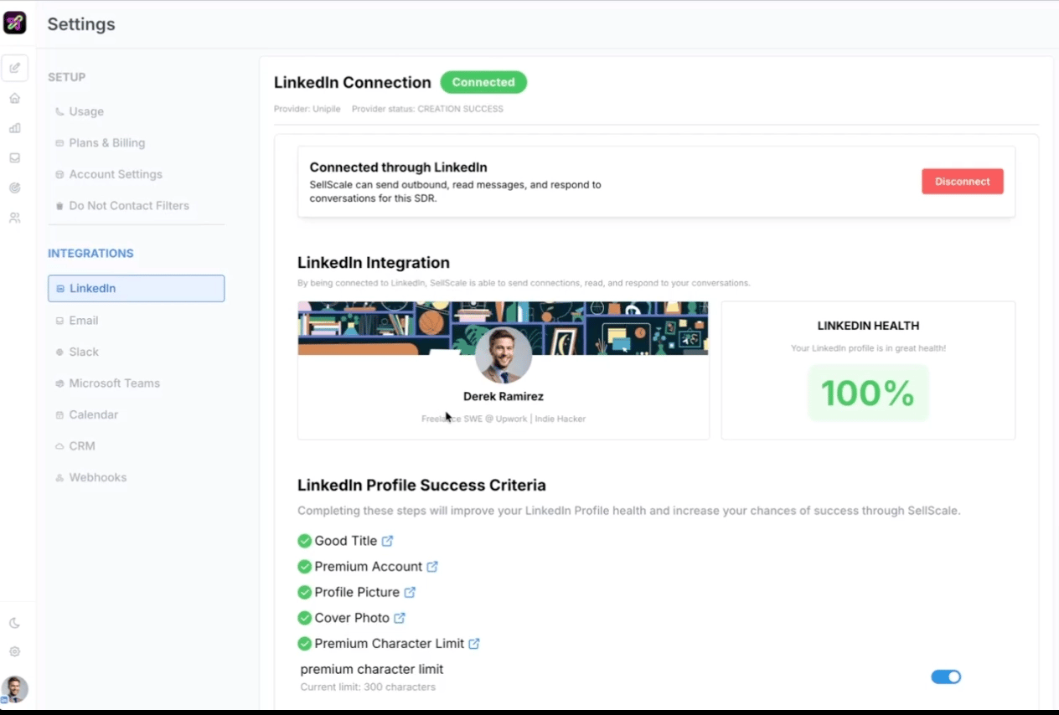Click the Settings page title
The height and width of the screenshot is (715, 1059).
(x=81, y=24)
